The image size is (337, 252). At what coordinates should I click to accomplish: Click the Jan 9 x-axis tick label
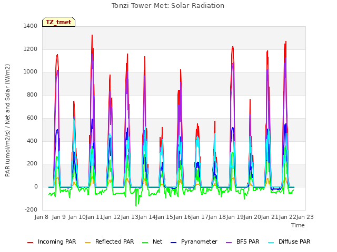(x=58, y=217)
